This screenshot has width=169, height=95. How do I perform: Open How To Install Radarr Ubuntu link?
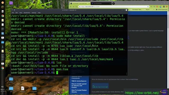(79, 91)
